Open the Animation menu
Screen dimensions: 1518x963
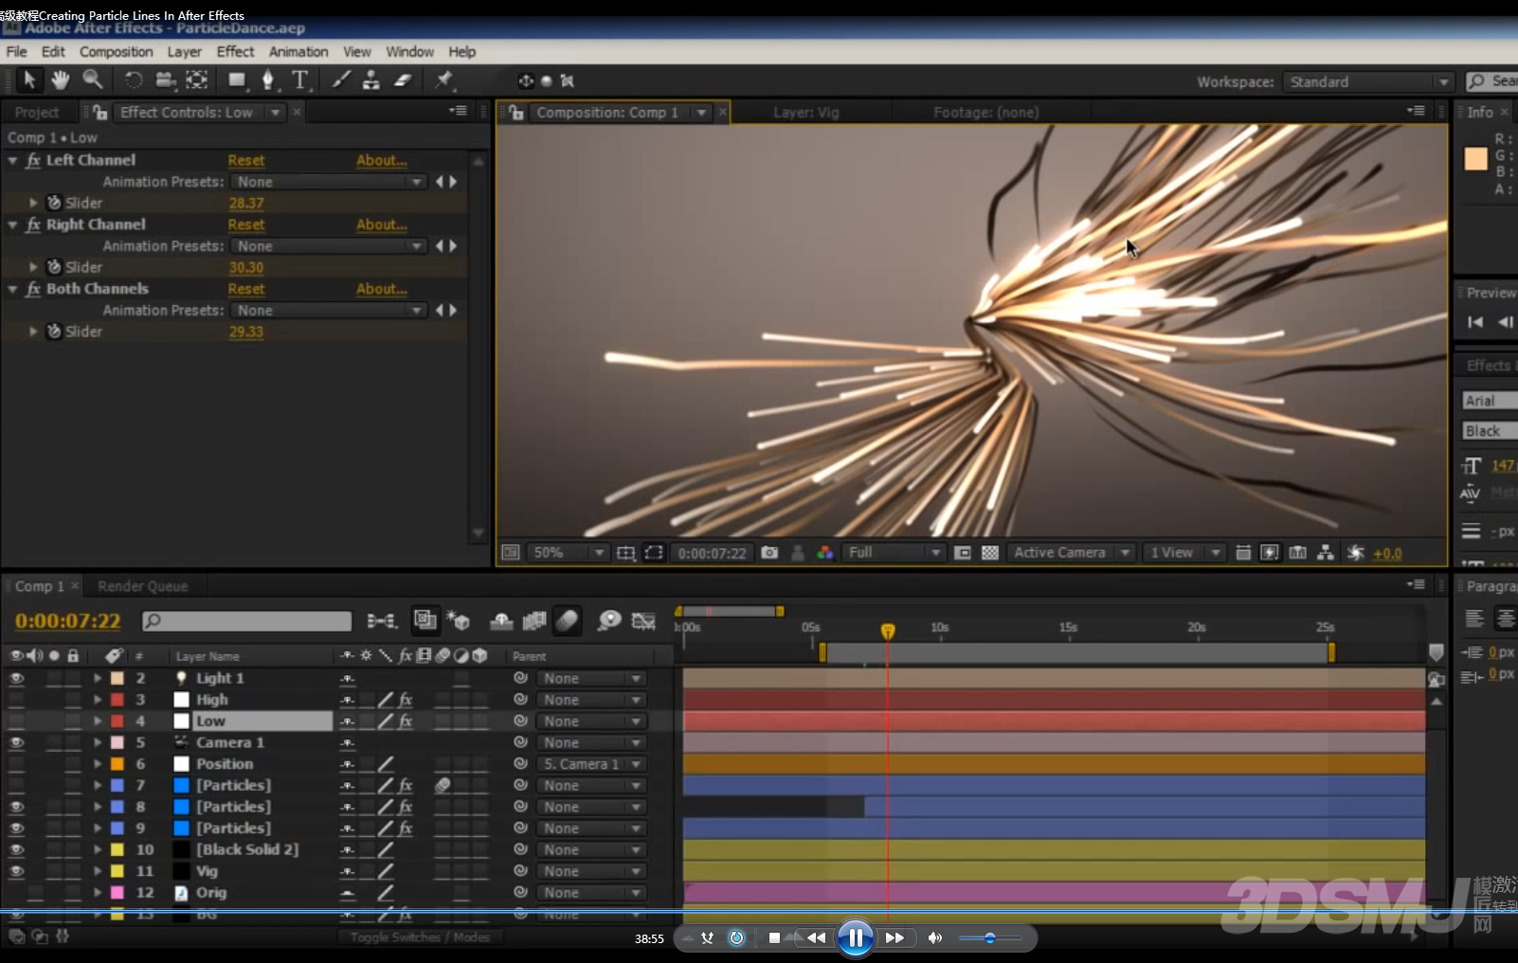(298, 52)
